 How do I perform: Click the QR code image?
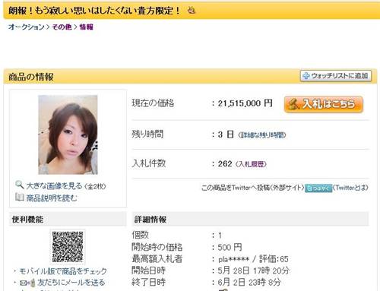point(68,247)
